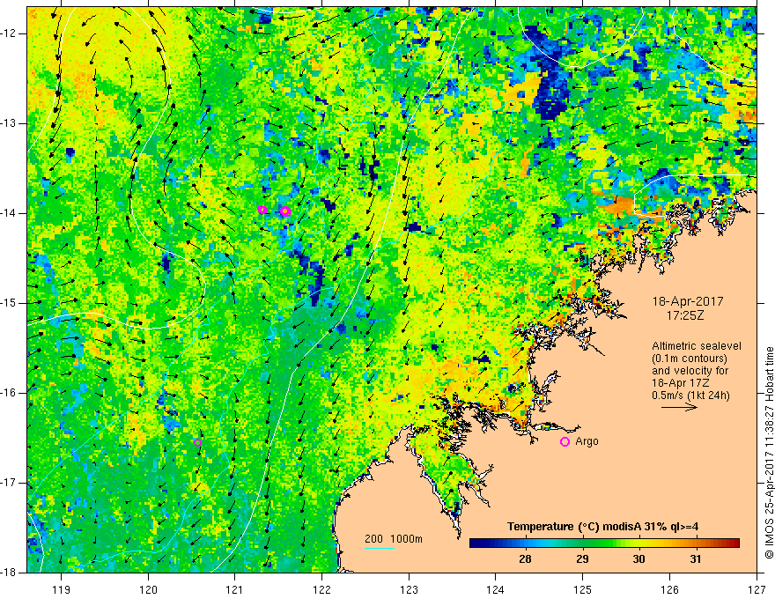Click the longitude axis label '126'
This screenshot has height=599, width=775.
(669, 589)
